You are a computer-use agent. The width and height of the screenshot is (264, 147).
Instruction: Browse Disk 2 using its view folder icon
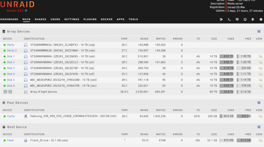click(261, 62)
